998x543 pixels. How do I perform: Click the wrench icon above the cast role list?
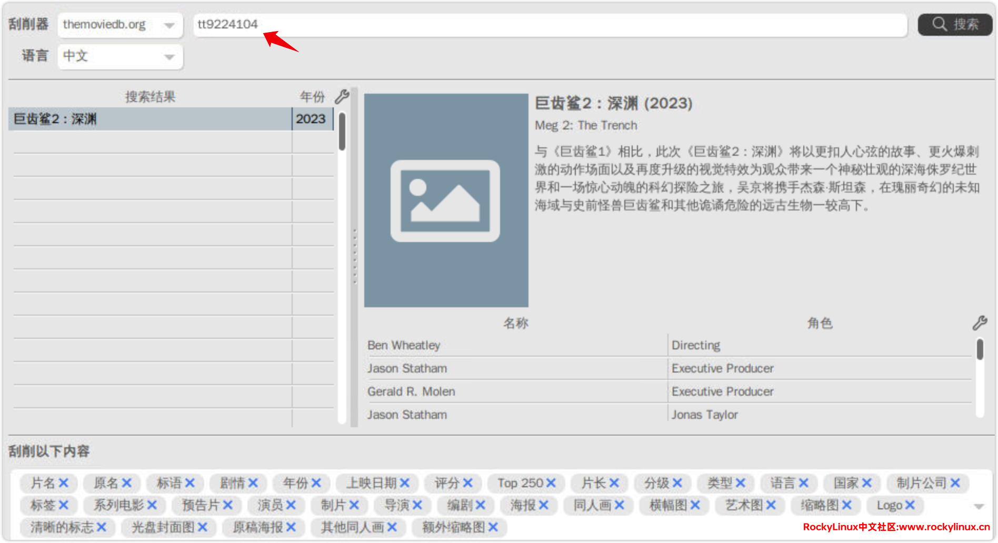pos(979,323)
